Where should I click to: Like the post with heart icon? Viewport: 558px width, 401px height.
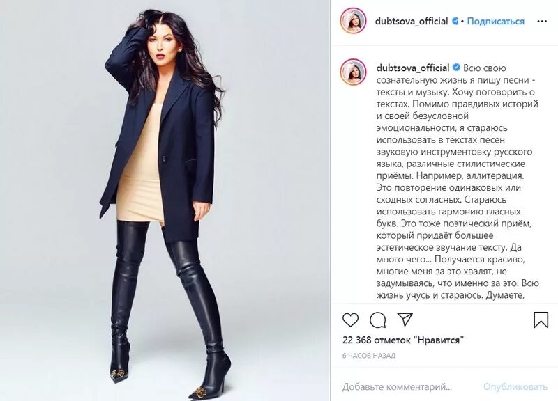(x=351, y=320)
